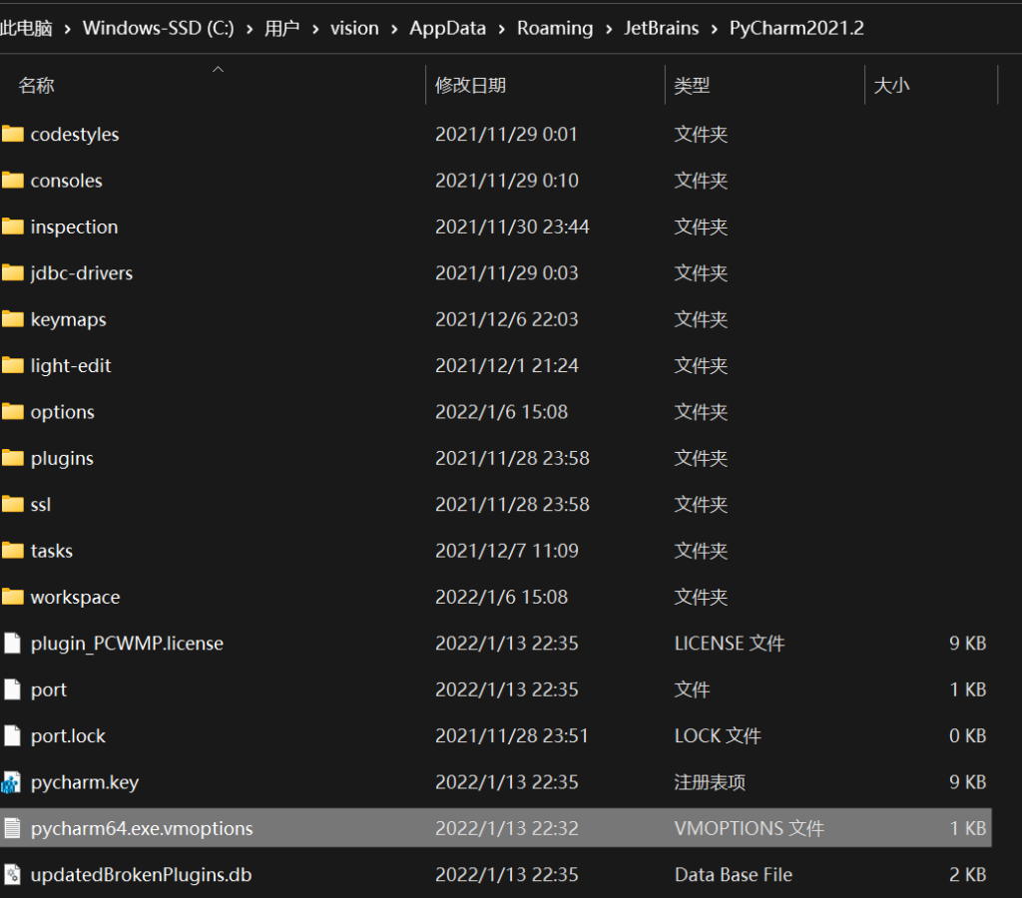Viewport: 1022px width, 898px height.
Task: Click the pycharm.key registry file icon
Action: pyautogui.click(x=13, y=782)
